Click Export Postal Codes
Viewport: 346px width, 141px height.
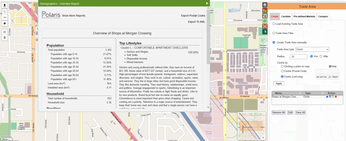(193, 15)
